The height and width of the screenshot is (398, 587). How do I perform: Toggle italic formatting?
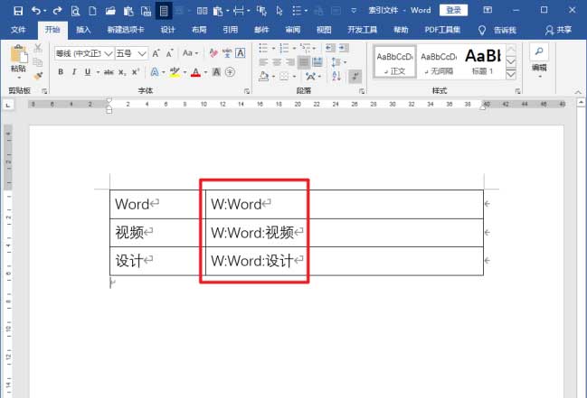[x=73, y=71]
